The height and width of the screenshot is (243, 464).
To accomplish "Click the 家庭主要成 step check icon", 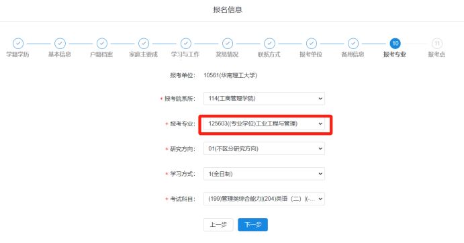I will pos(144,44).
